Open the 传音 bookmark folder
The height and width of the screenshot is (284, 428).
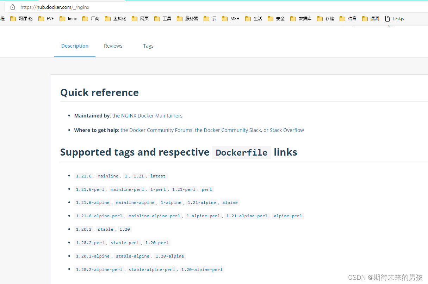(348, 19)
